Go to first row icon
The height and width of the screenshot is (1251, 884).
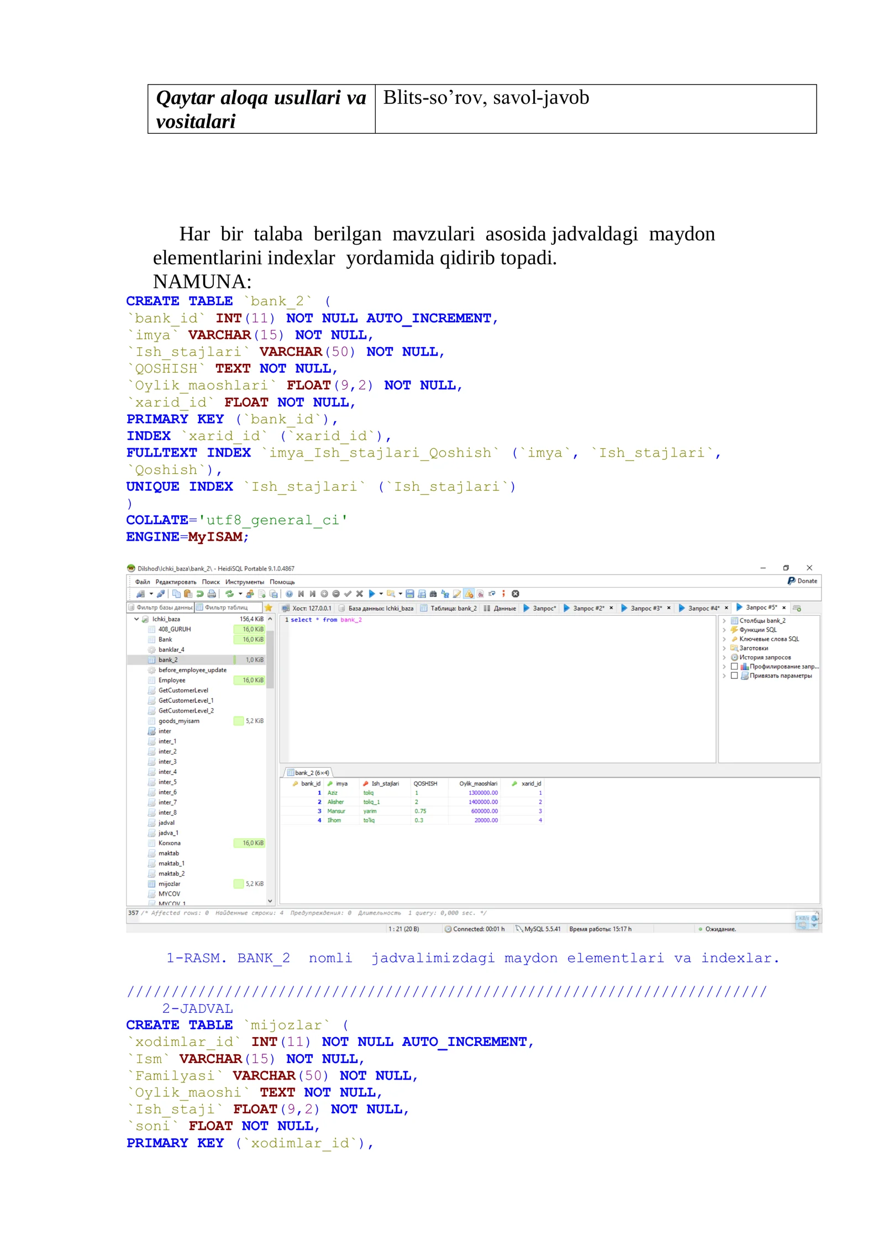point(301,594)
